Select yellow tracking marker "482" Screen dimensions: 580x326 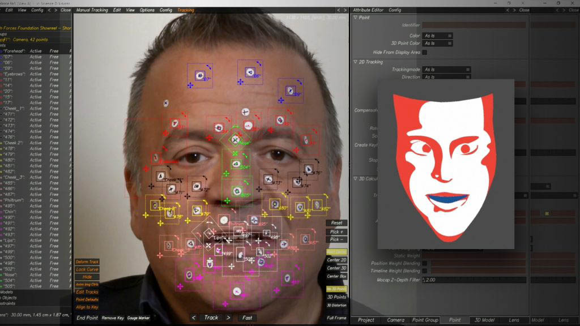317,204
